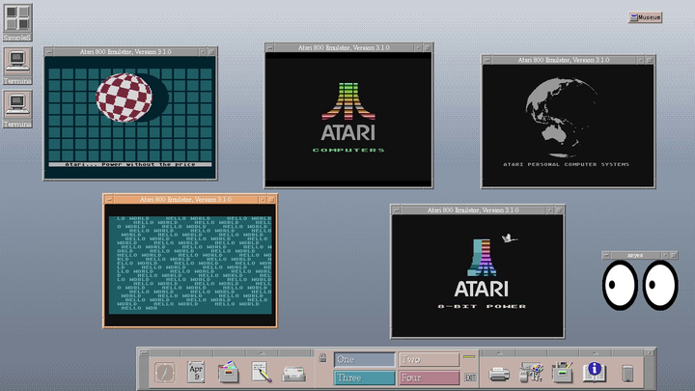This screenshot has height=391, width=695.
Task: Click the padlock screen lock button
Action: [x=322, y=359]
